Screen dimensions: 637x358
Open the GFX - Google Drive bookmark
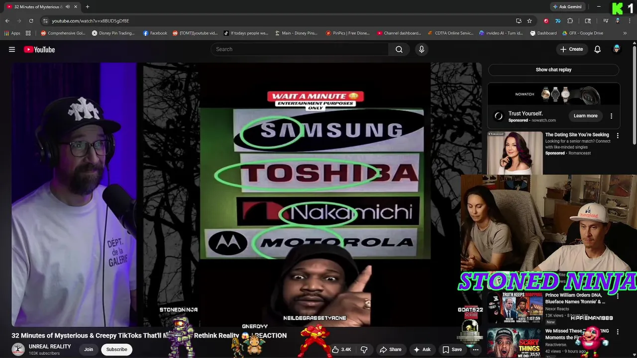click(x=583, y=33)
